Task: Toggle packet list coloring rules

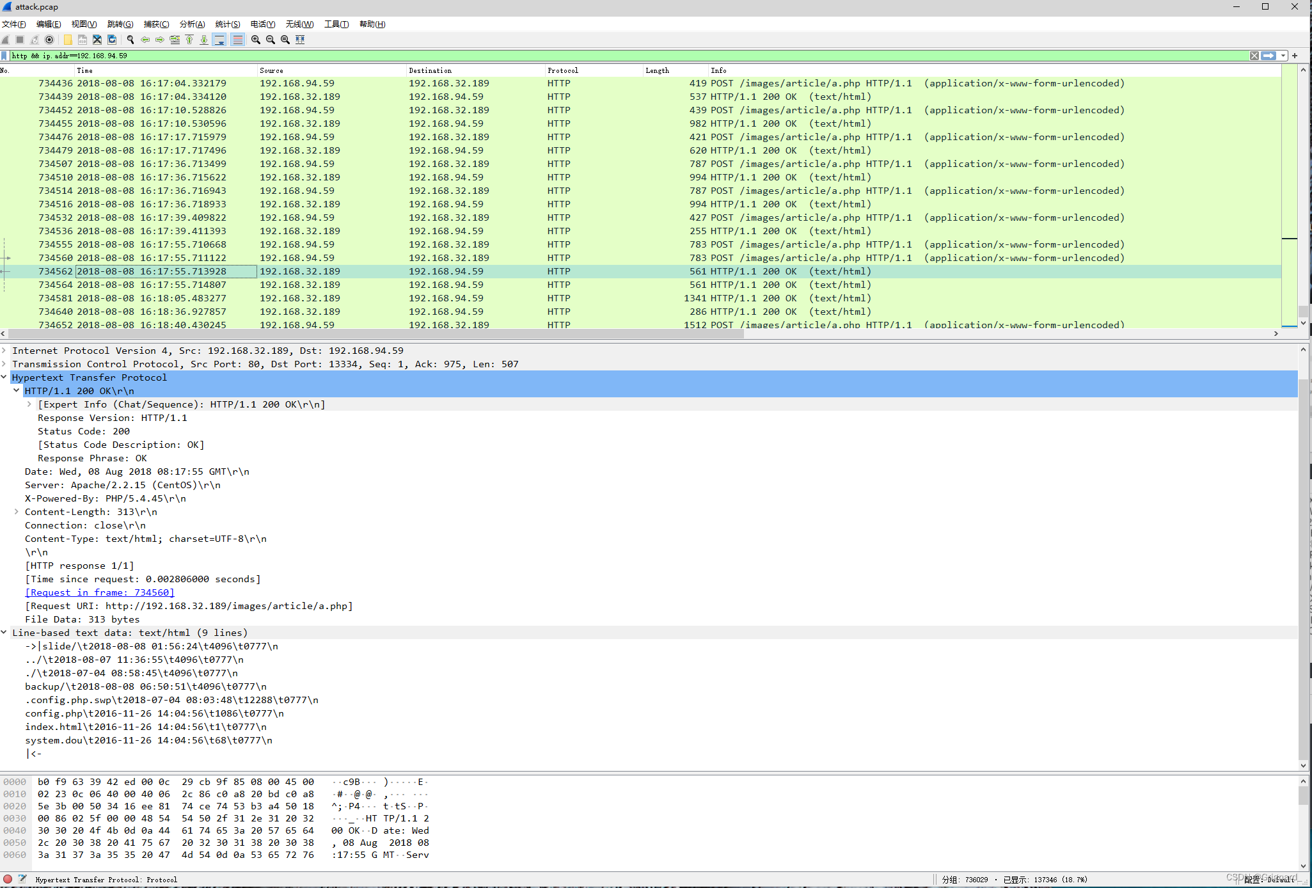Action: coord(237,40)
